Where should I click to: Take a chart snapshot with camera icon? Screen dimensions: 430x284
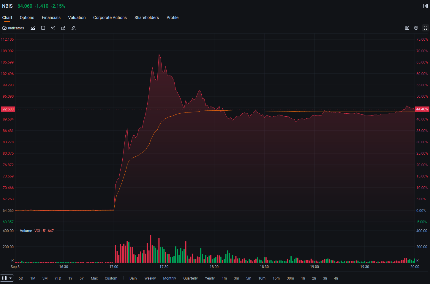tap(407, 28)
